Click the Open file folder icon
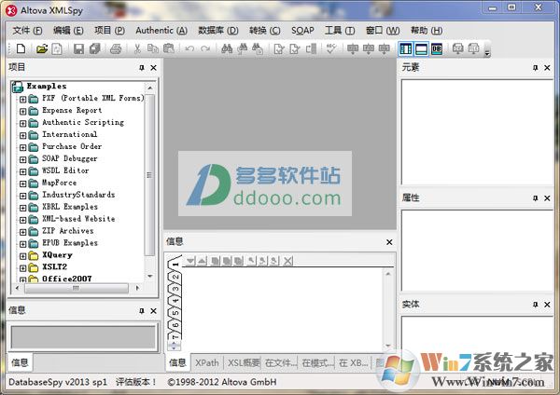The width and height of the screenshot is (560, 395). coord(42,48)
